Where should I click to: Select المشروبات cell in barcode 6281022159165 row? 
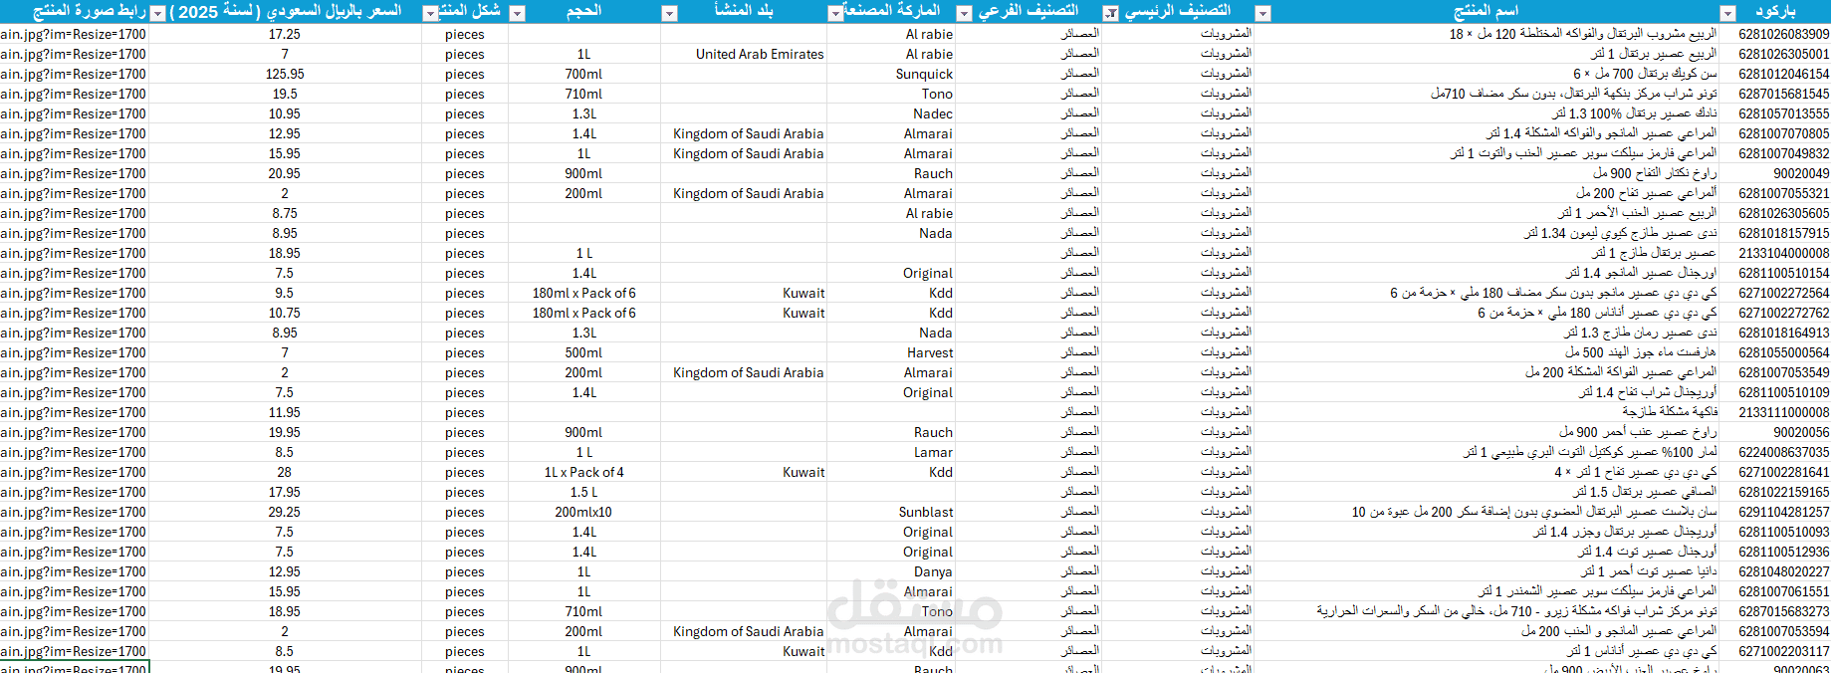click(1178, 492)
